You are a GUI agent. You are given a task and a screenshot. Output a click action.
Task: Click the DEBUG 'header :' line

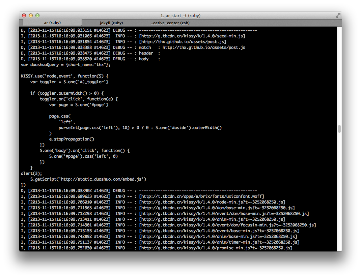pyautogui.click(x=90, y=53)
